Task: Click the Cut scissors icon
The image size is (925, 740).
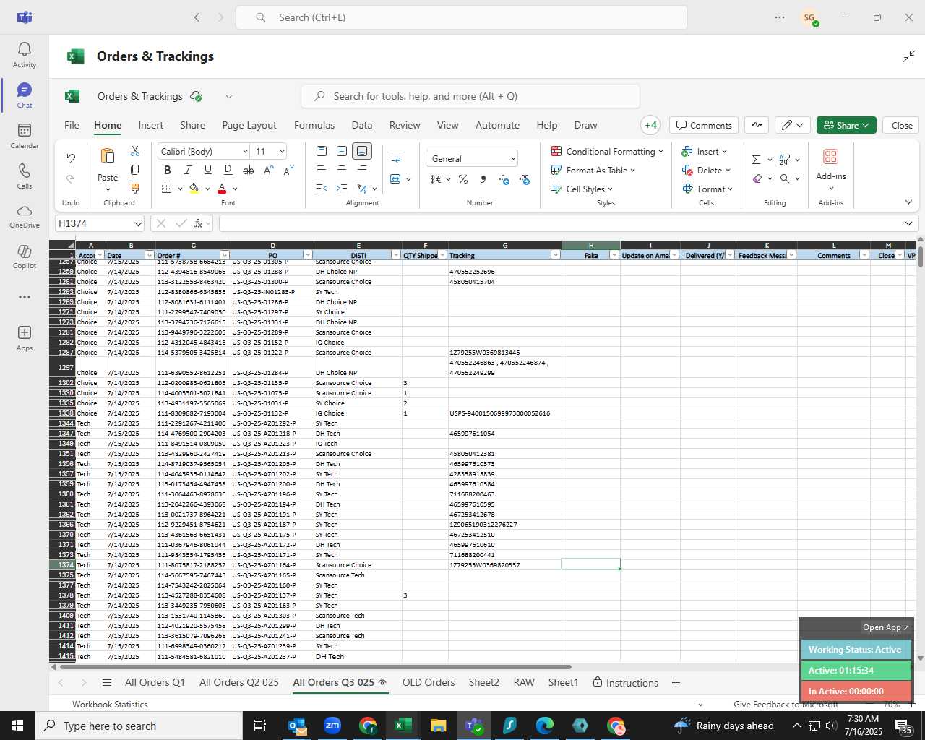Action: (135, 151)
